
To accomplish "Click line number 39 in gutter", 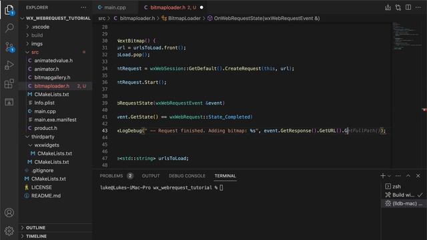I will 105,103.
